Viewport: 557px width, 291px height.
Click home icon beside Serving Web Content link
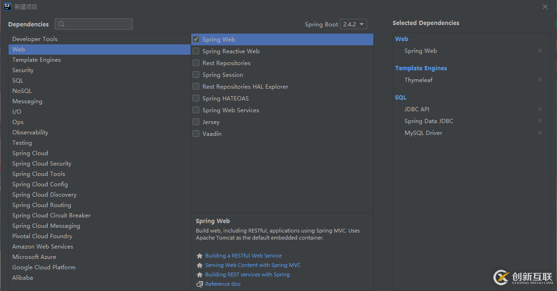[200, 266]
